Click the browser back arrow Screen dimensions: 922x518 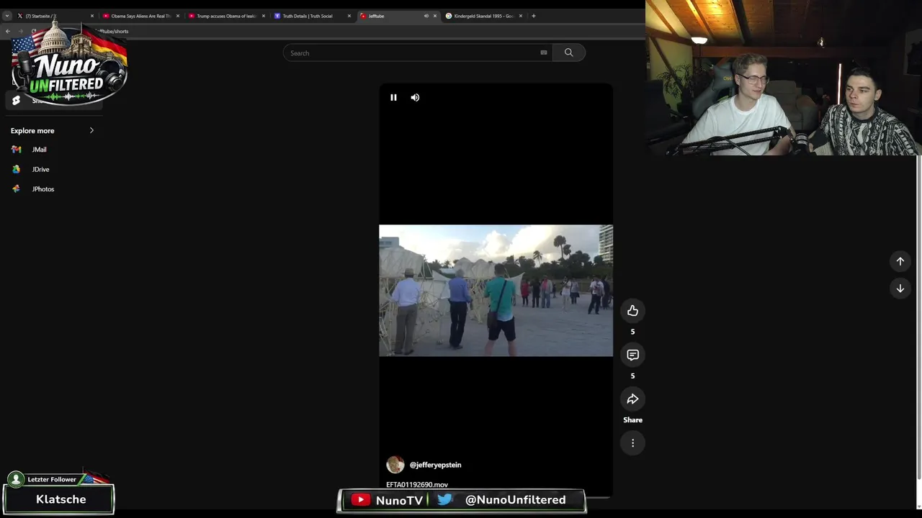[x=8, y=32]
